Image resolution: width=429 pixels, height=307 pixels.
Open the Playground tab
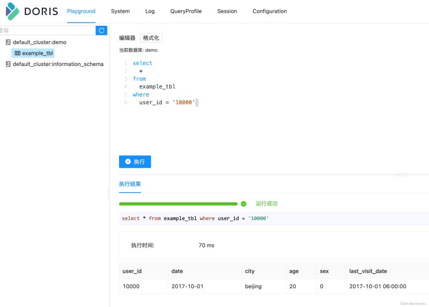coord(81,11)
